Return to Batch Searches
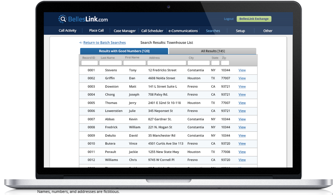This screenshot has width=334, height=195. 104,42
